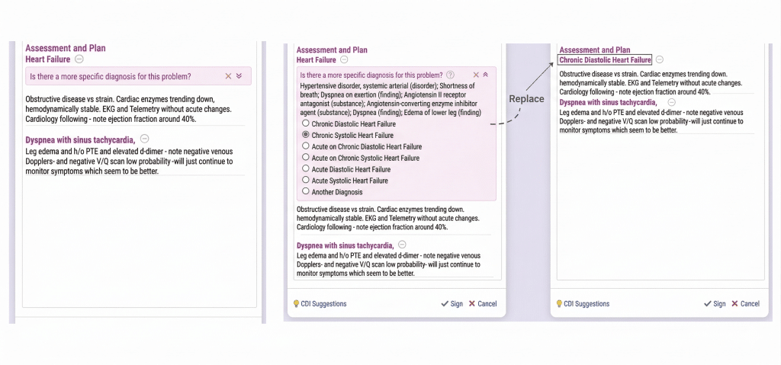The width and height of the screenshot is (781, 365).
Task: Click minus icon beside Heart Failure in left panel
Action: (79, 59)
